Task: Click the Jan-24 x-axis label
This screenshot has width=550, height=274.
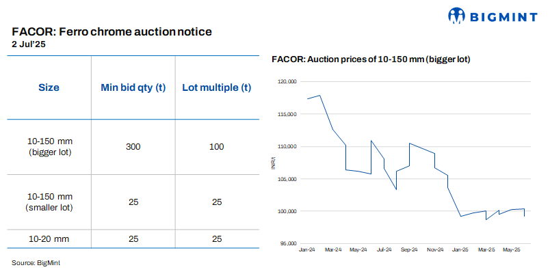Action: pos(307,251)
